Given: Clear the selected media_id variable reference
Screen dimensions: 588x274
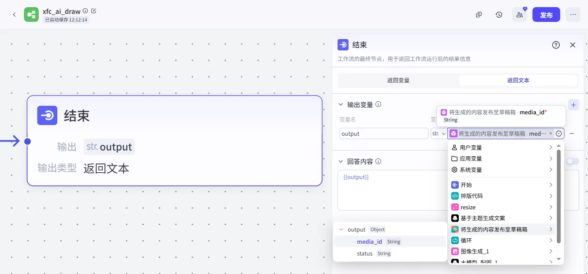Looking at the screenshot, I should point(551,134).
